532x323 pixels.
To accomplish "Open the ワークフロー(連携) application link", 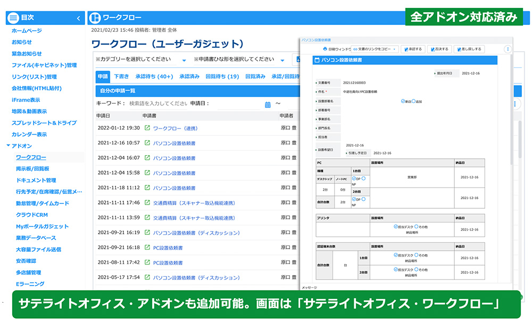I will 175,128.
